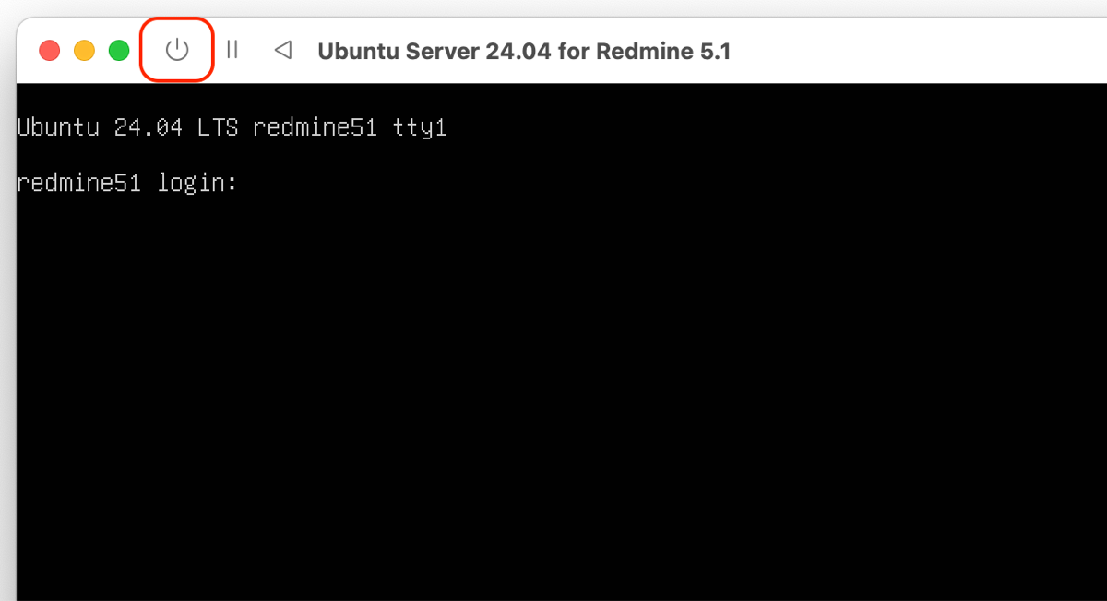Close the virtual machine window

[x=49, y=50]
